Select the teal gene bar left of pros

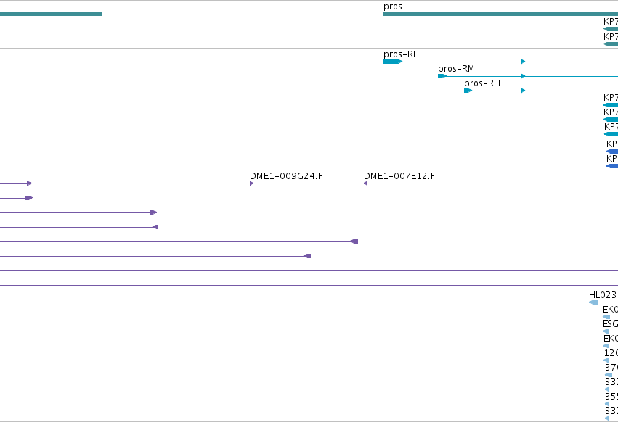coord(51,14)
